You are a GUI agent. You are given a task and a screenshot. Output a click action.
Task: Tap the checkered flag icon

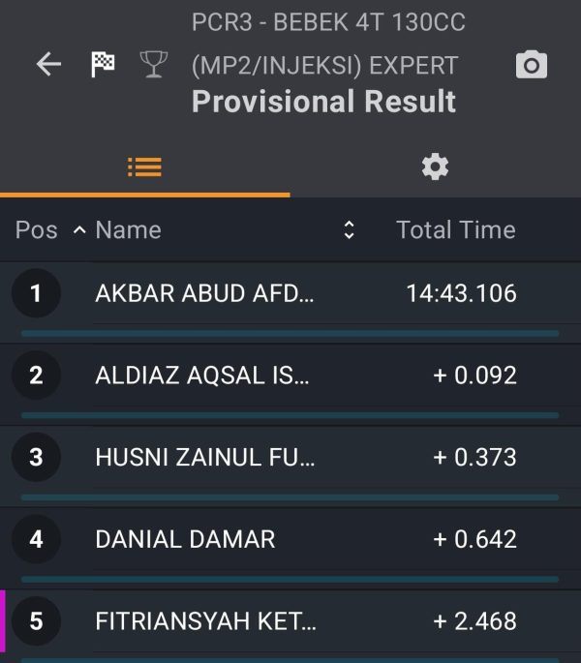[103, 64]
